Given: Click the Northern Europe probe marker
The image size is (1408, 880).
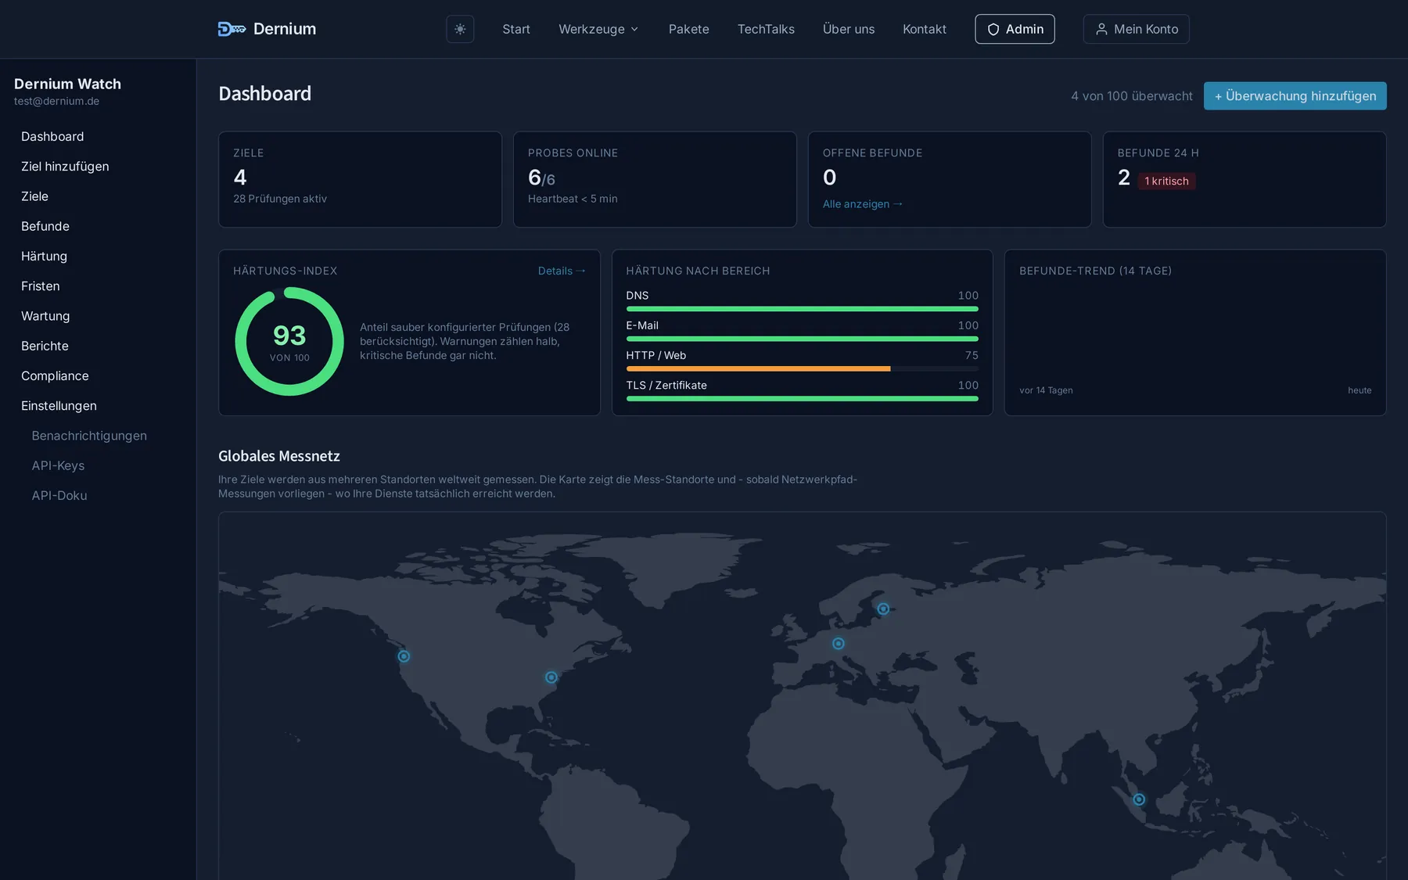Looking at the screenshot, I should (883, 609).
